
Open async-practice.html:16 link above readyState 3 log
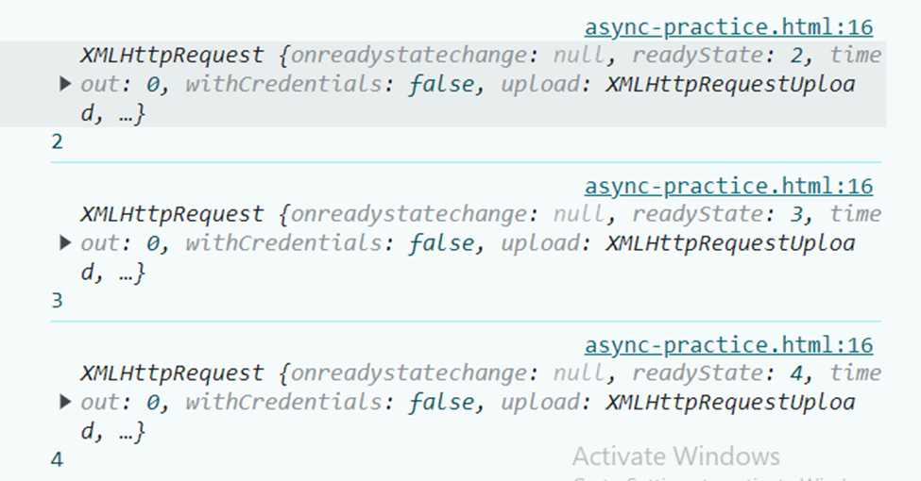pos(728,186)
